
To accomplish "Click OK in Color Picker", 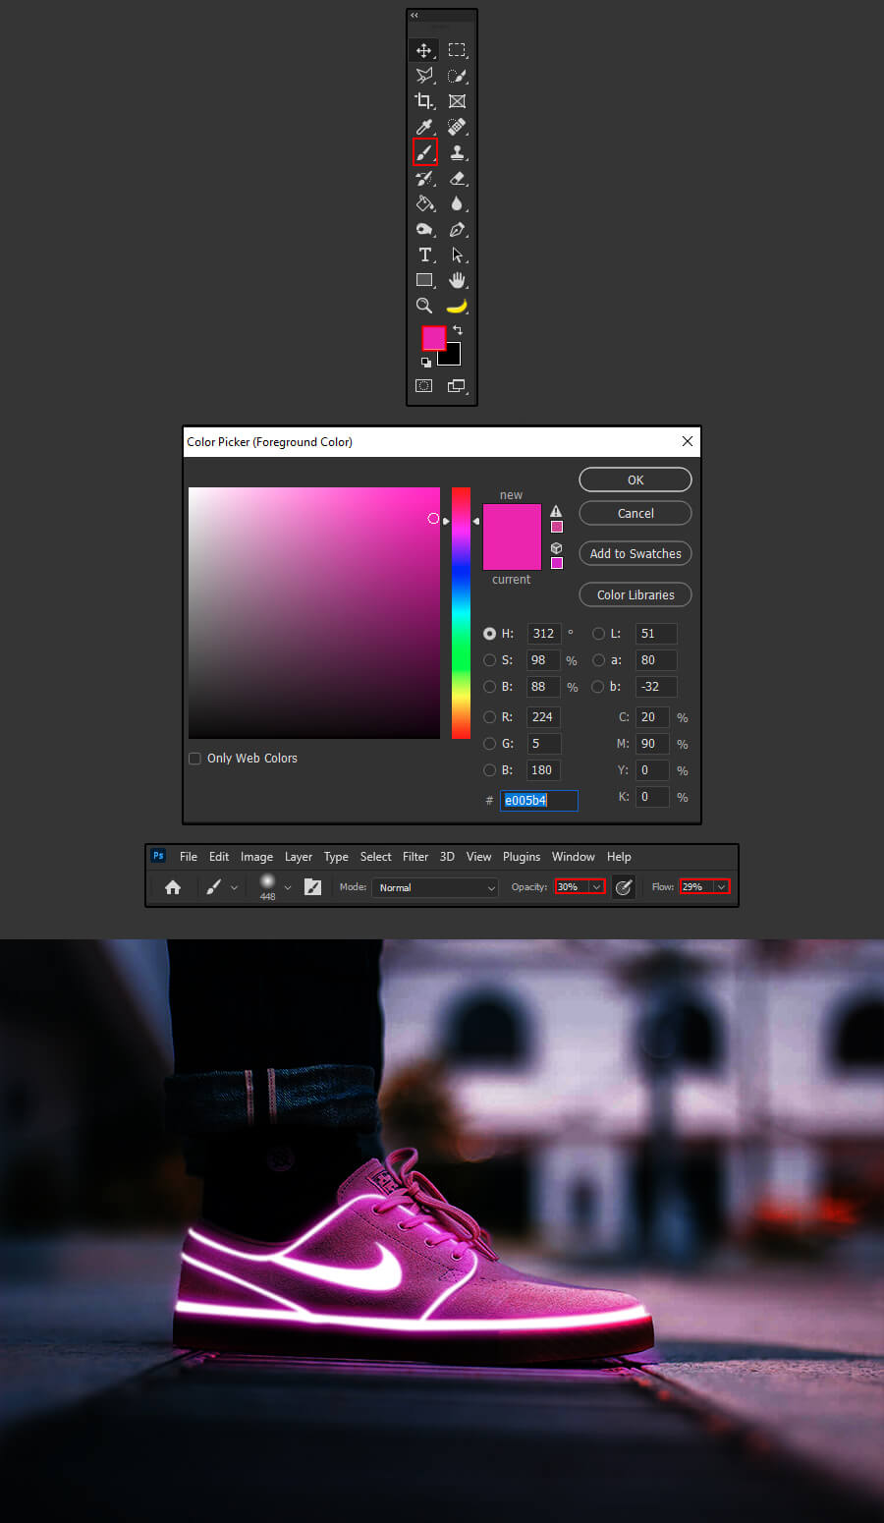I will click(x=635, y=479).
